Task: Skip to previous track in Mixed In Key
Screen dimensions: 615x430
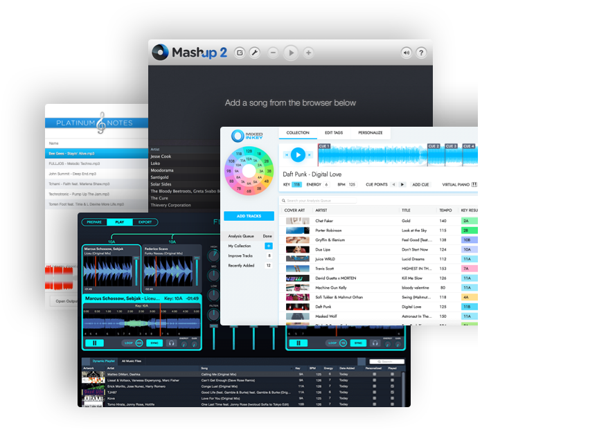Action: 287,155
